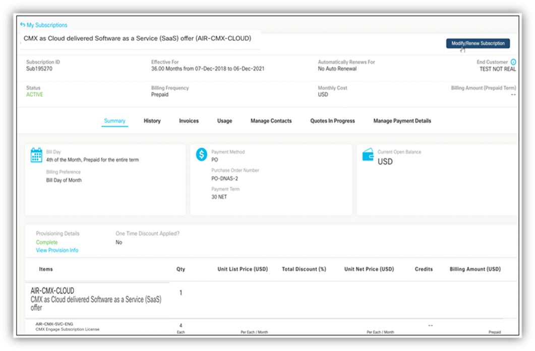The image size is (535, 351).
Task: Open the View Provision Info link
Action: coord(57,250)
